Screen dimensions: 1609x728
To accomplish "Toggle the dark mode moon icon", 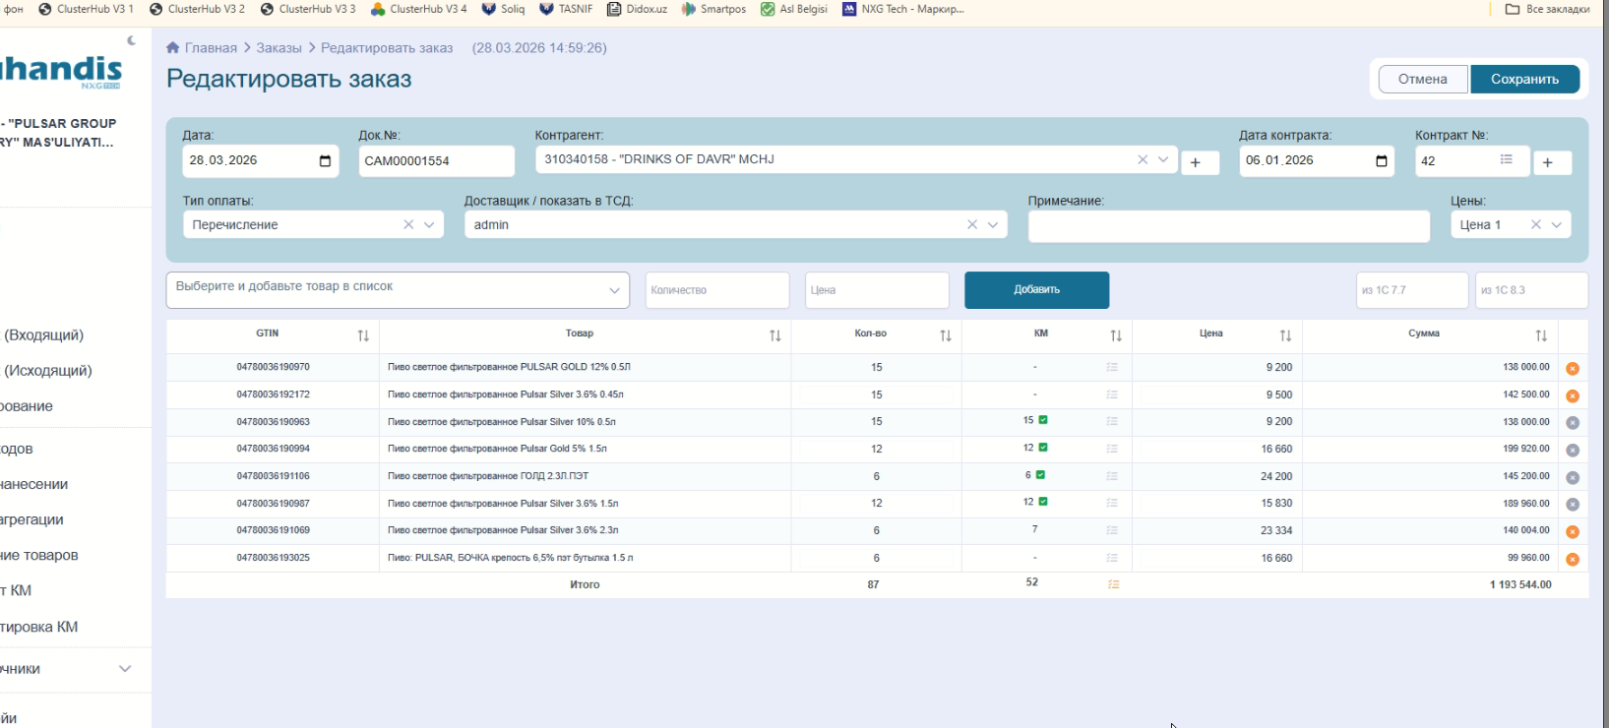I will (132, 40).
